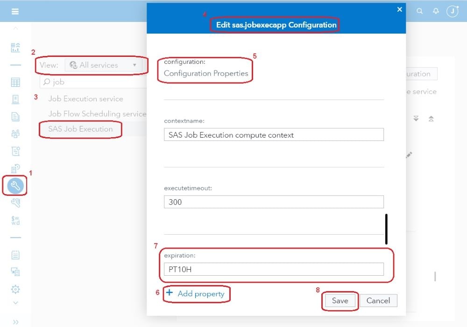The image size is (467, 327).
Task: Expand the sidebar with bottom double arrows
Action: coord(15,322)
